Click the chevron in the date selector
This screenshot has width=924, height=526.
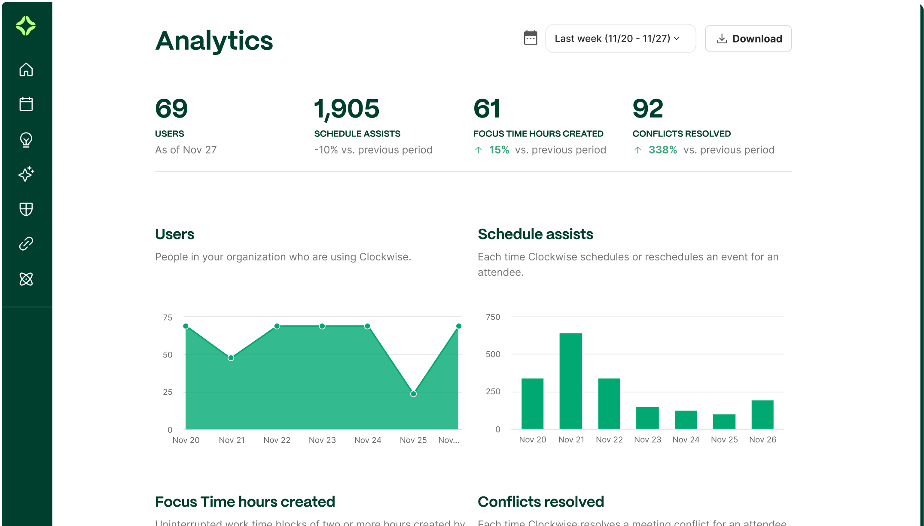click(677, 39)
